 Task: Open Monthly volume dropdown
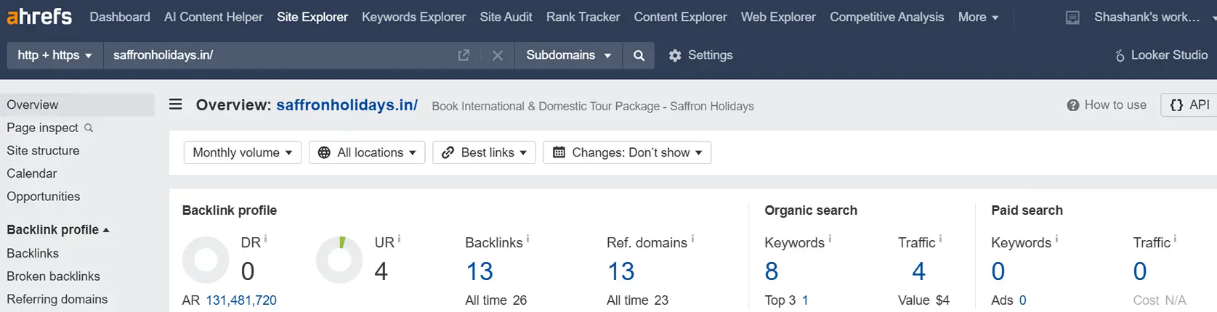click(243, 152)
